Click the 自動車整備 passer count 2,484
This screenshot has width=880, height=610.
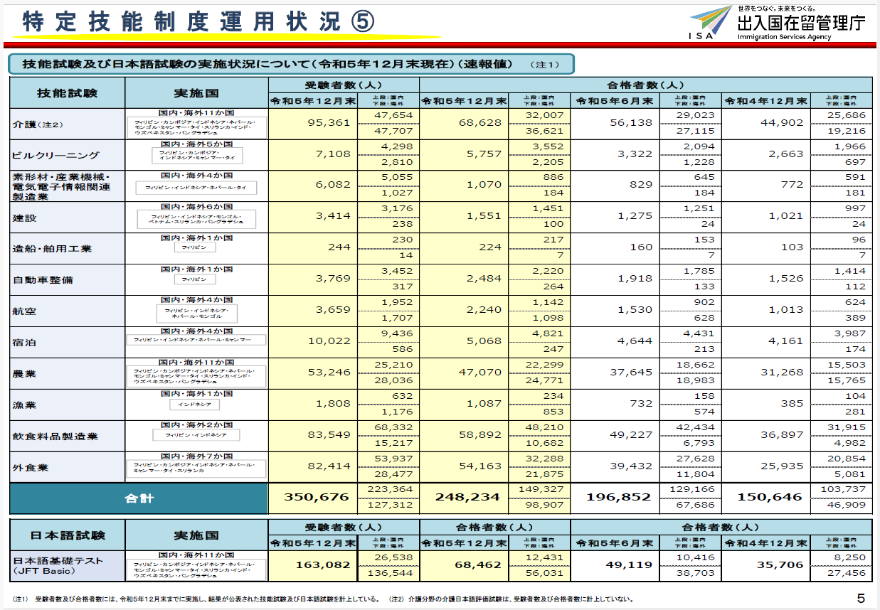pyautogui.click(x=484, y=278)
